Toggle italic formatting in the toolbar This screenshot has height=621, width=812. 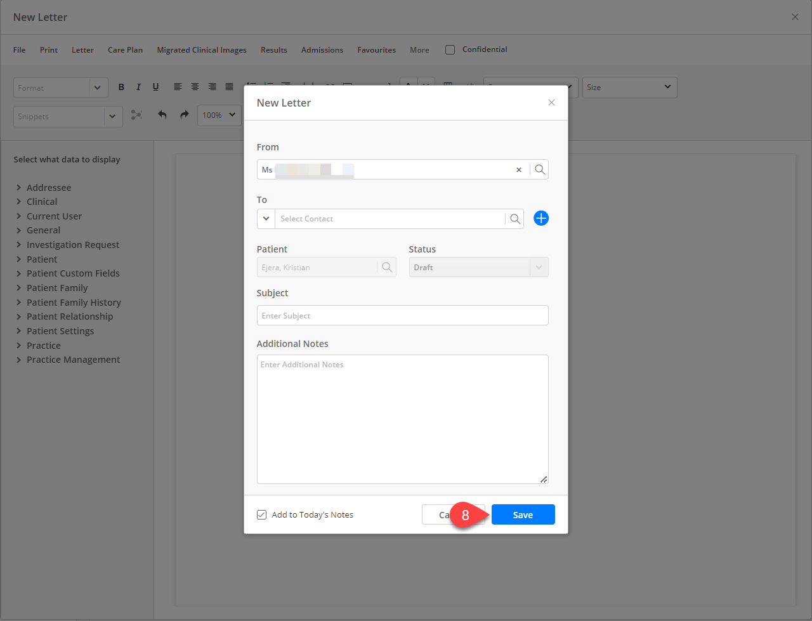138,87
